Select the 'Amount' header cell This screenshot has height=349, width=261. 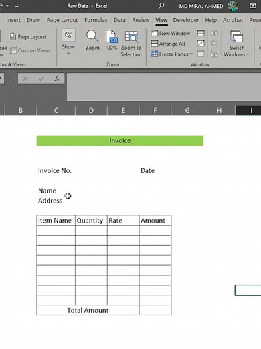[x=155, y=220]
